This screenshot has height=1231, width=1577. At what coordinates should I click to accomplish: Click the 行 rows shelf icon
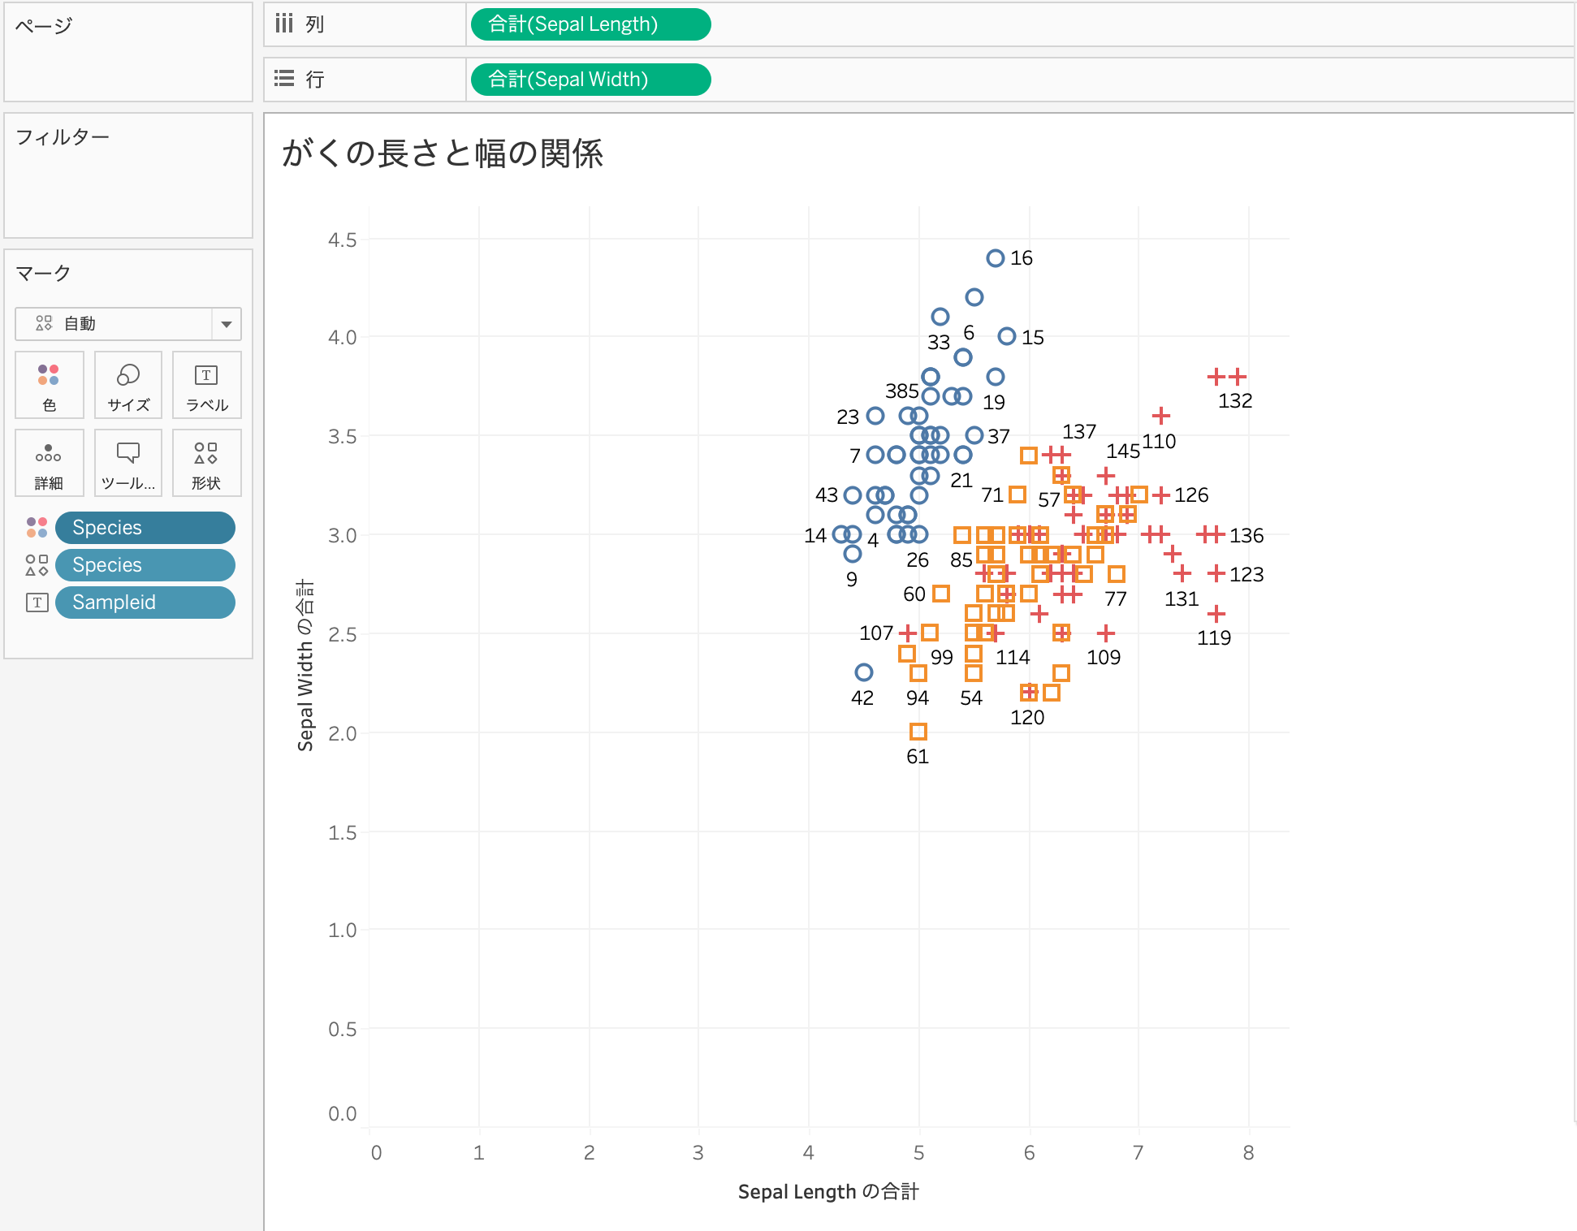(283, 79)
